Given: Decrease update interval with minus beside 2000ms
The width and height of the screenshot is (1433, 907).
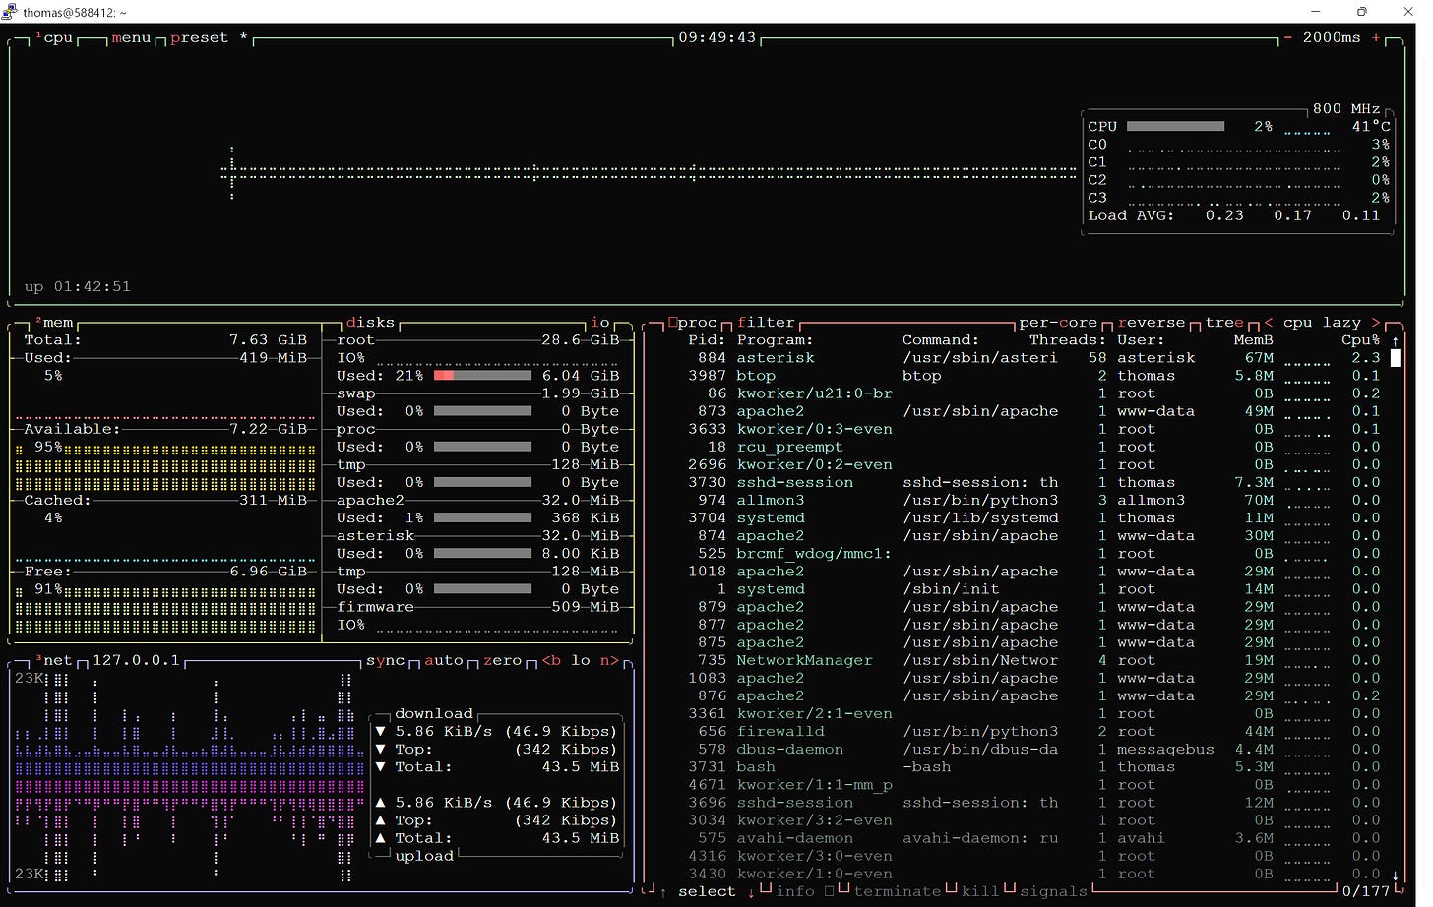Looking at the screenshot, I should pos(1287,38).
